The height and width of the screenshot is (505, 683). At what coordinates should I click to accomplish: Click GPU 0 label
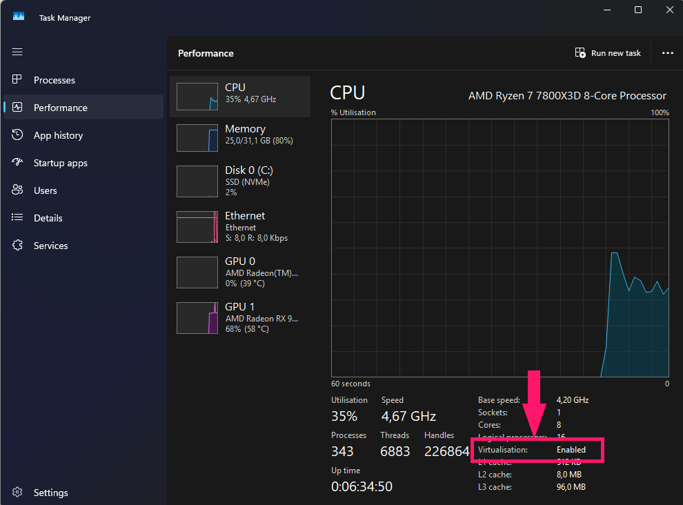[240, 261]
